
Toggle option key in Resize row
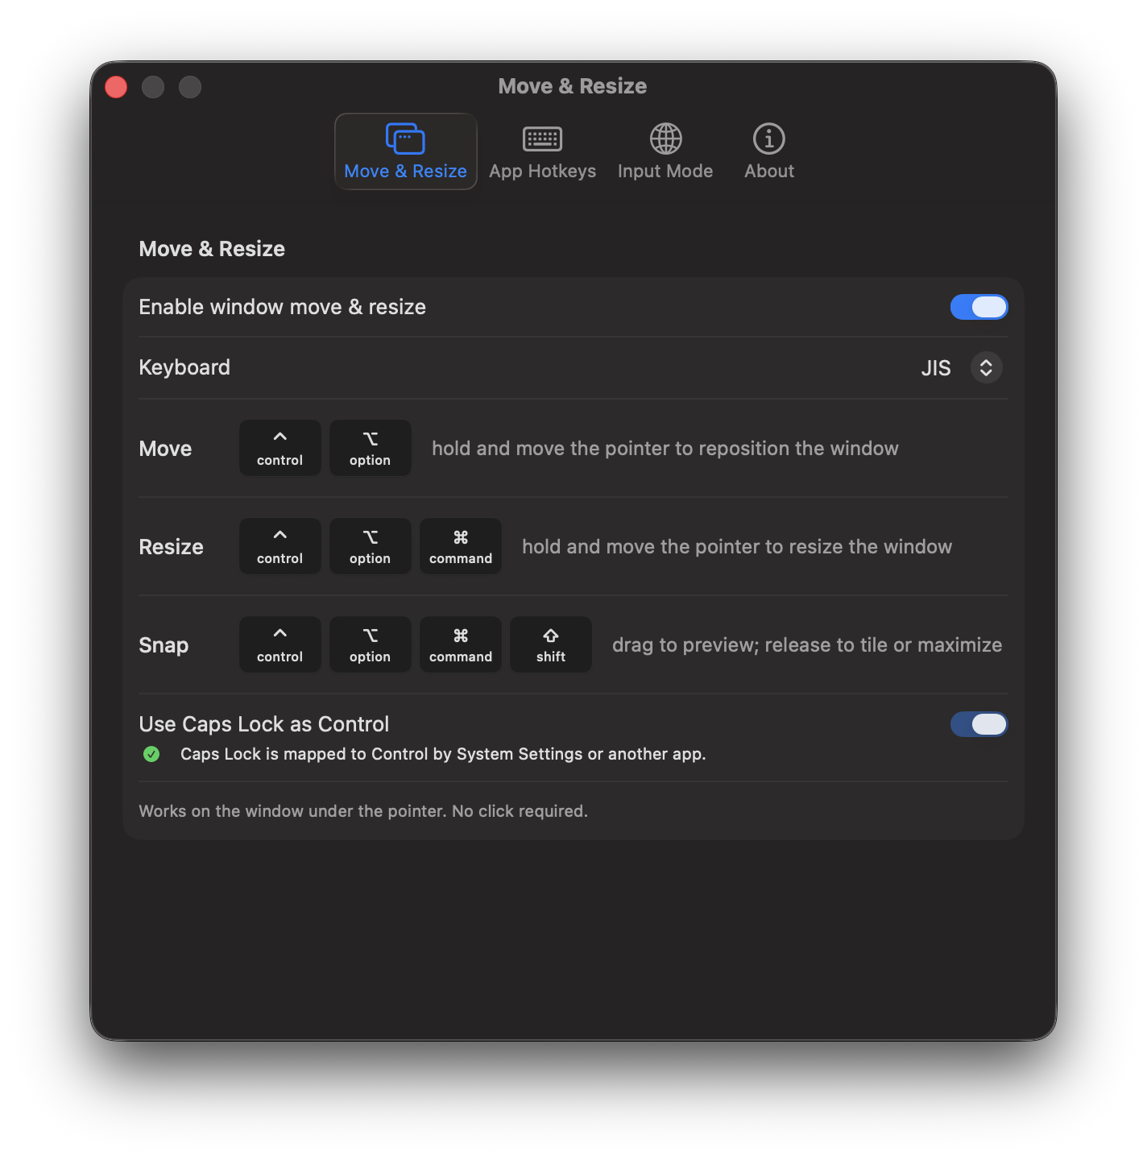pos(371,546)
